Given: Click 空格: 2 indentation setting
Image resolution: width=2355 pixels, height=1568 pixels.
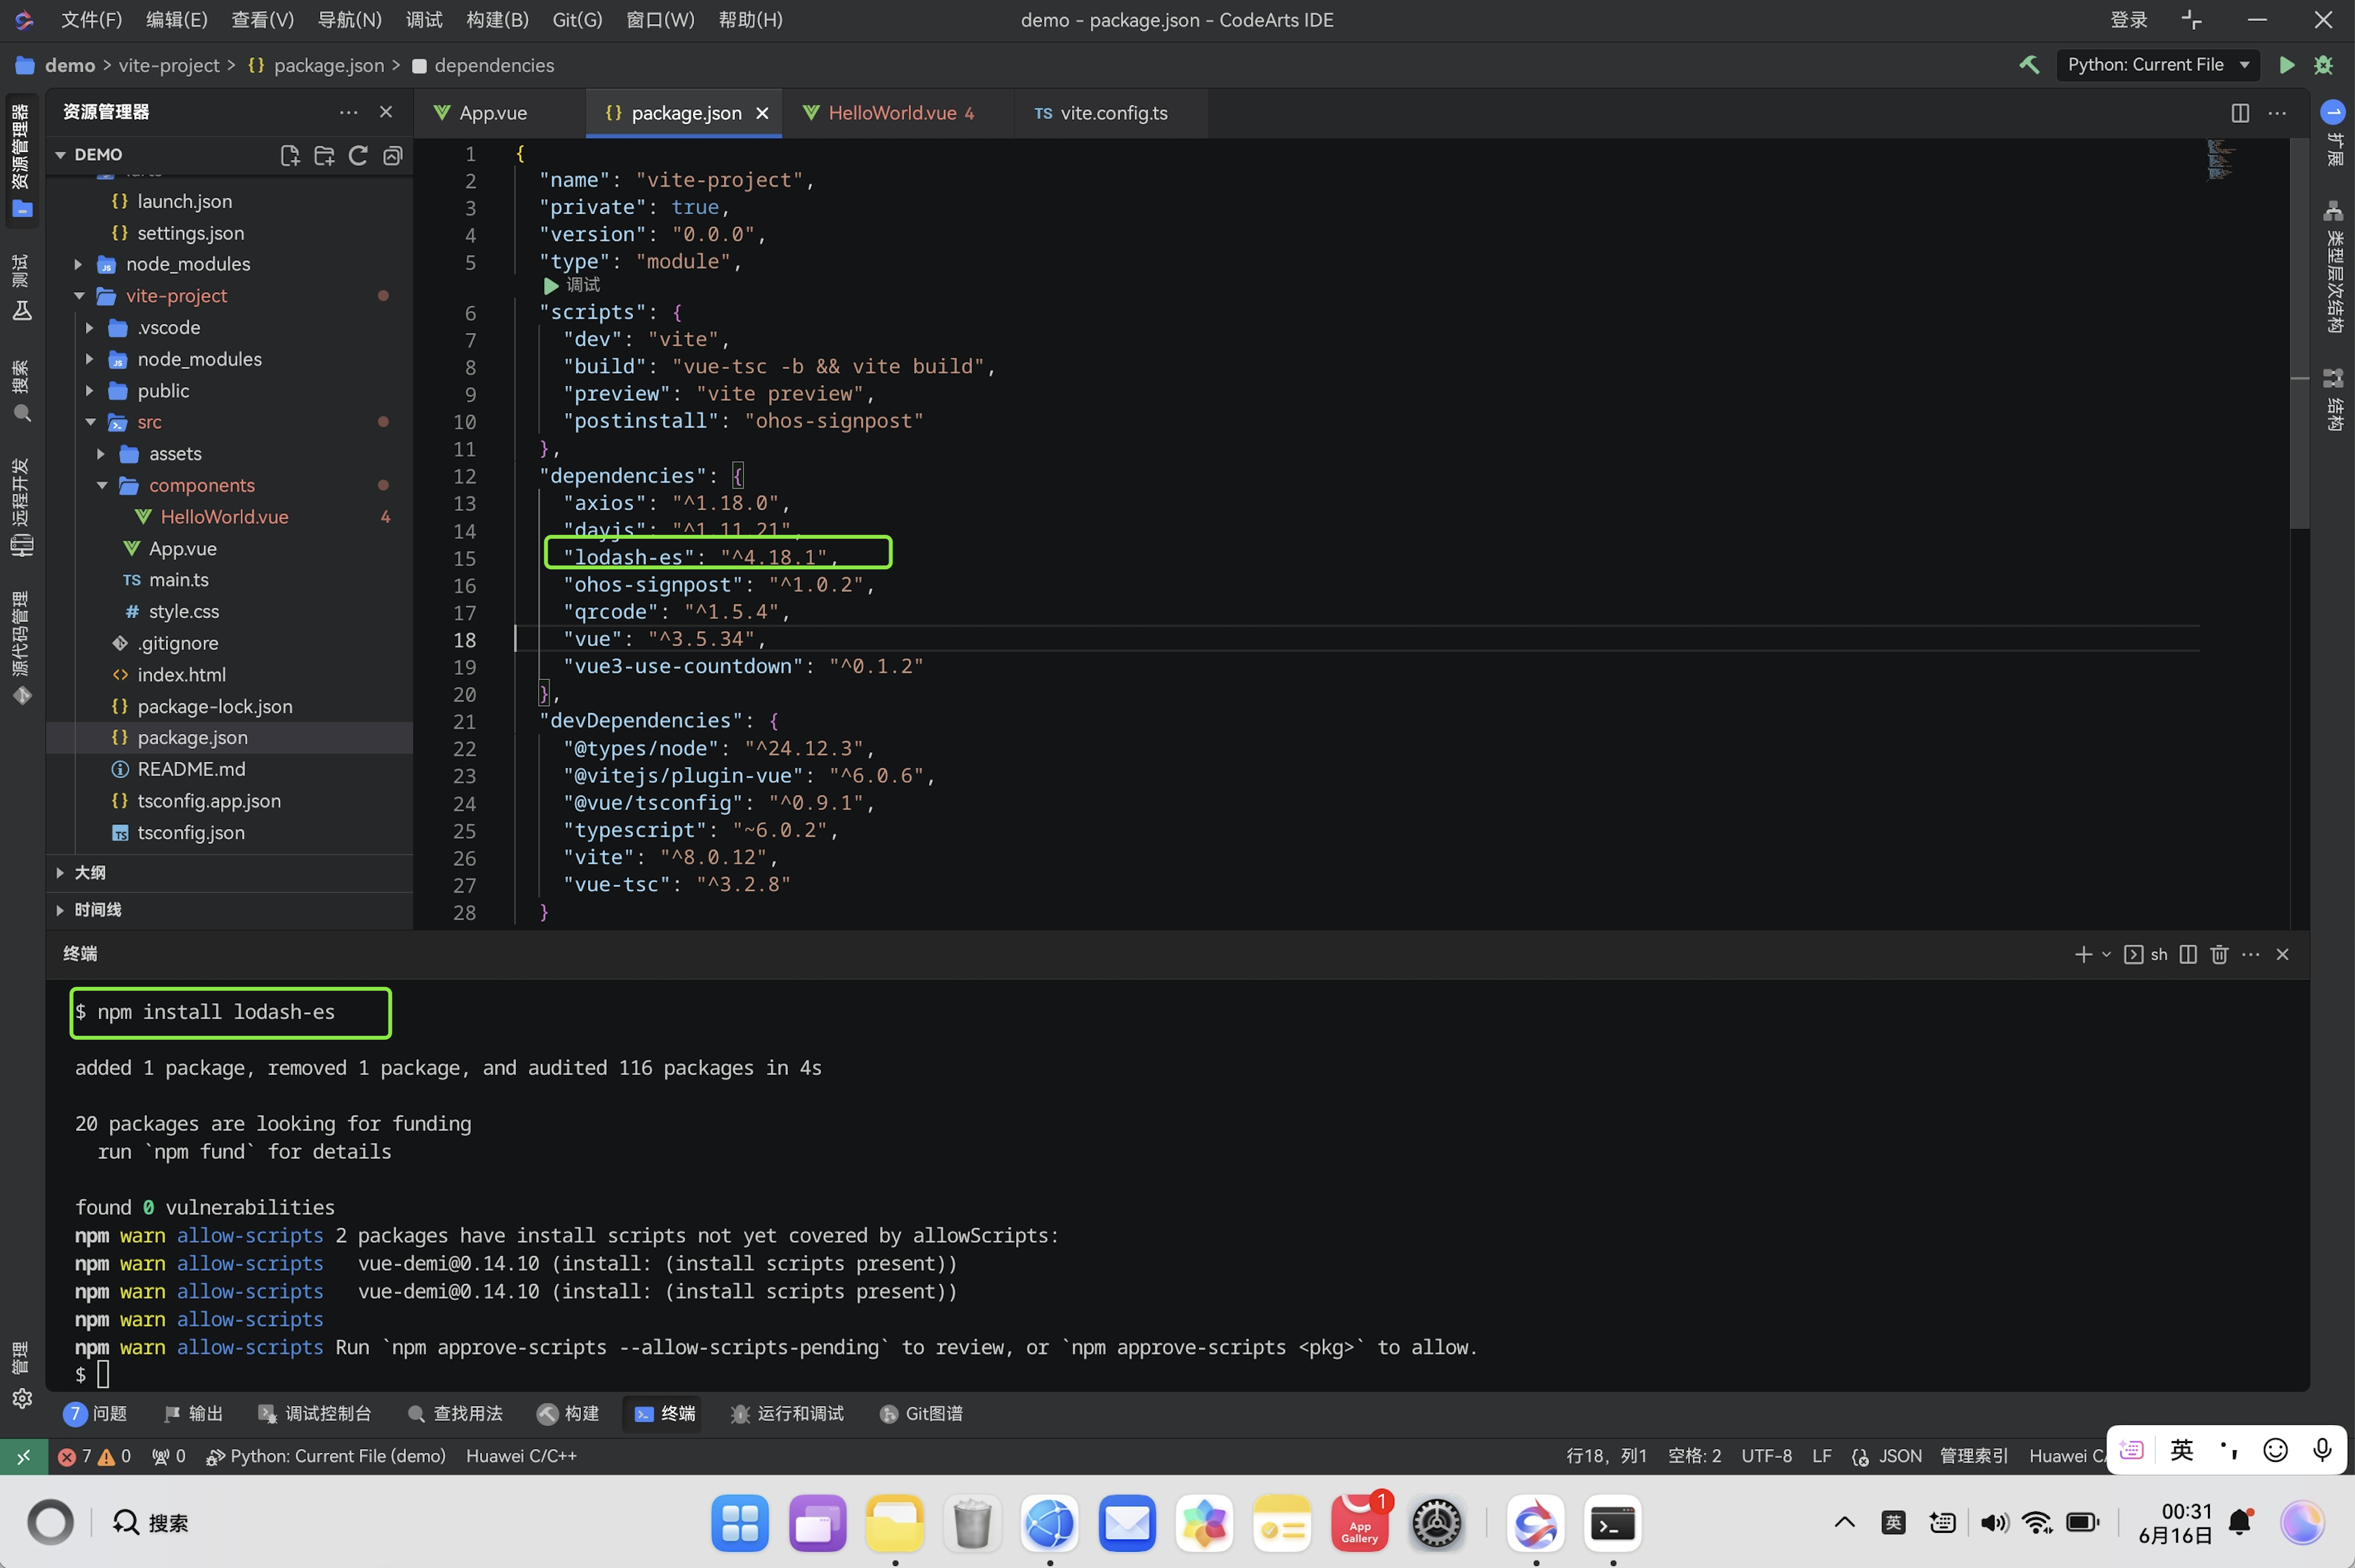Looking at the screenshot, I should click(1694, 1456).
